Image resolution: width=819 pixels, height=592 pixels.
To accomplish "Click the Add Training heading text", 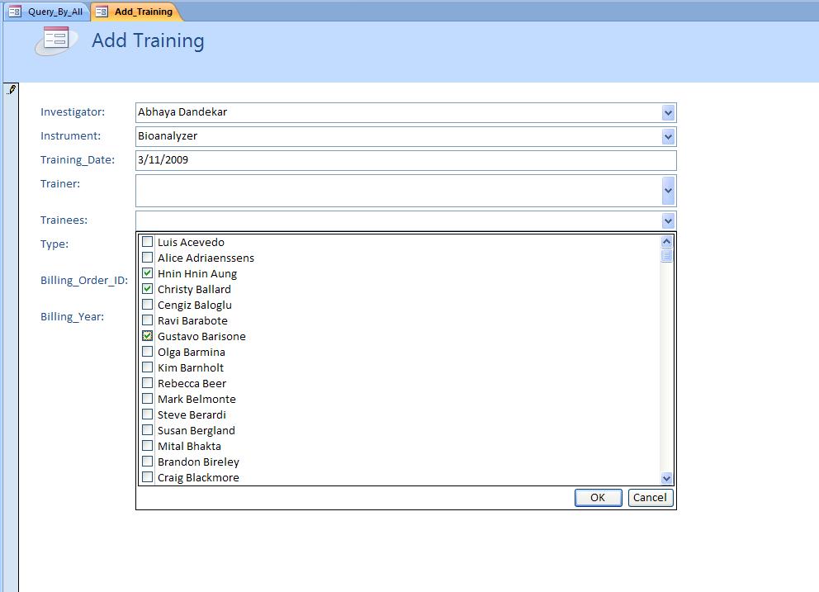I will pyautogui.click(x=148, y=40).
